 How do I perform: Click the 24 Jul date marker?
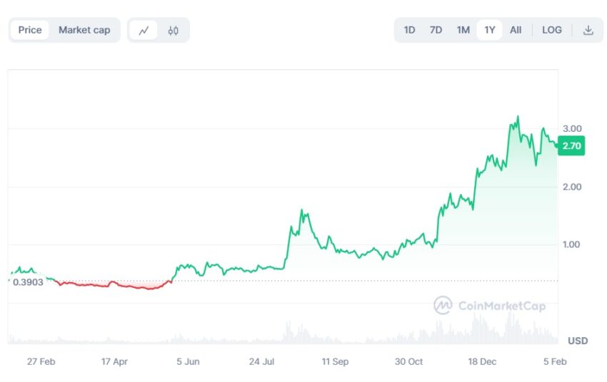click(261, 362)
